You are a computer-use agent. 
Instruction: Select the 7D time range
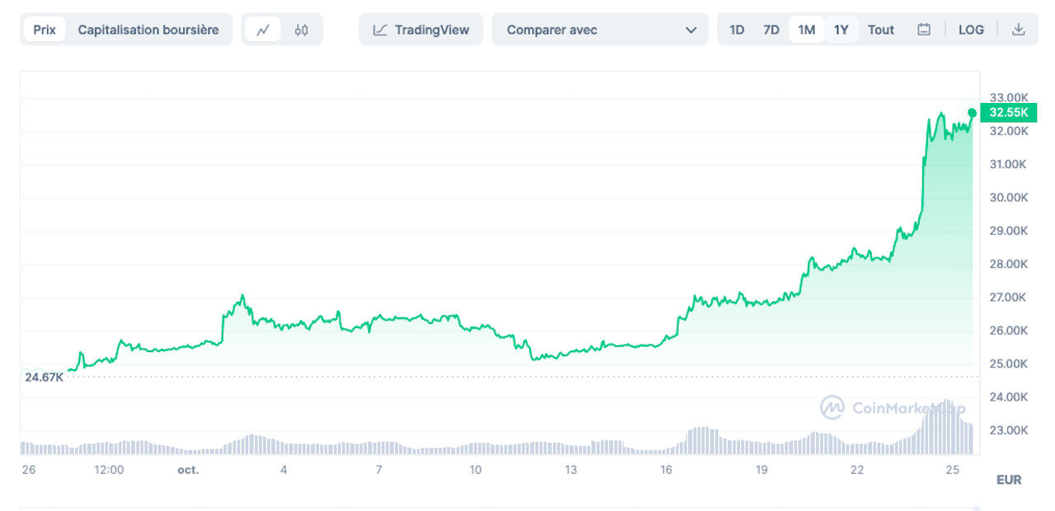coord(771,30)
